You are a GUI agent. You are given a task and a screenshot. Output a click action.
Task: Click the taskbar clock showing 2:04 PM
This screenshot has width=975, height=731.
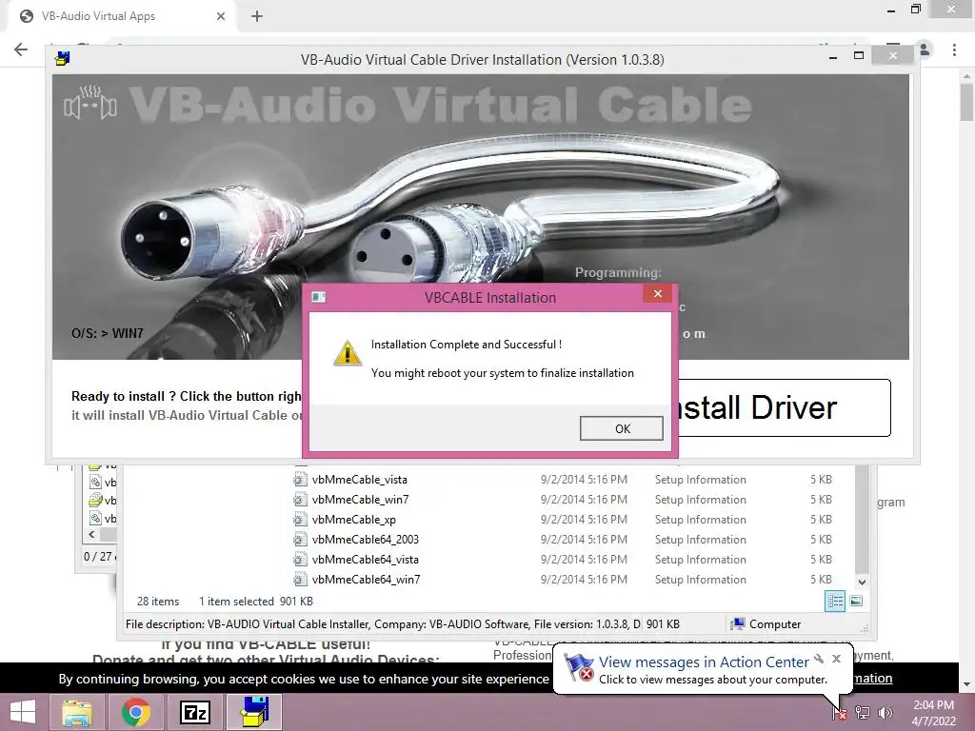coord(933,713)
